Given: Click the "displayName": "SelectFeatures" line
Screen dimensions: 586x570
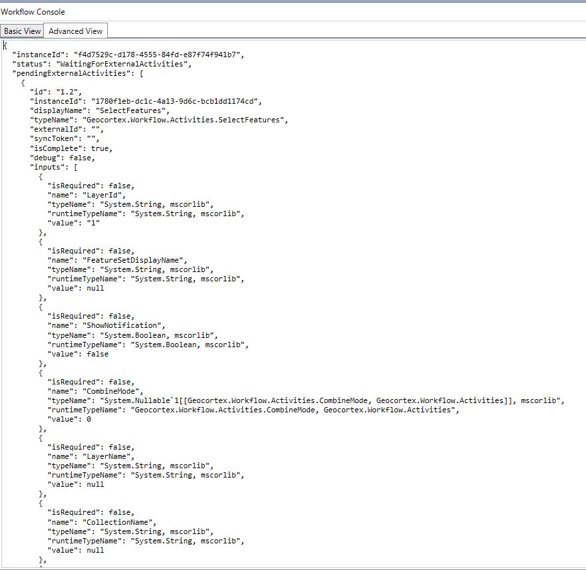Looking at the screenshot, I should tap(100, 110).
